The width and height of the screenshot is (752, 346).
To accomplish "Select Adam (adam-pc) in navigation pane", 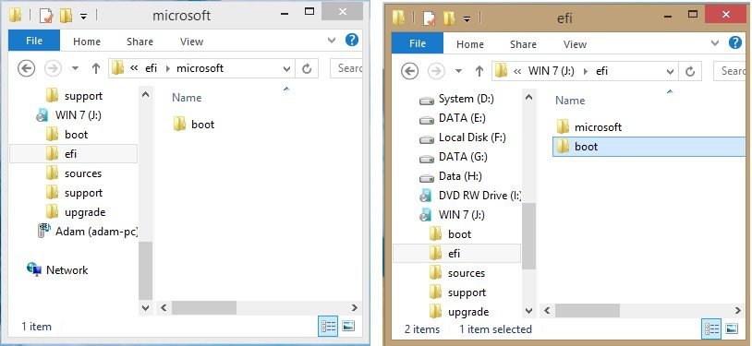I will point(88,232).
